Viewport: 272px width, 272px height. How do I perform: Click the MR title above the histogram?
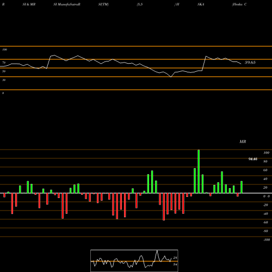[x=243, y=141]
